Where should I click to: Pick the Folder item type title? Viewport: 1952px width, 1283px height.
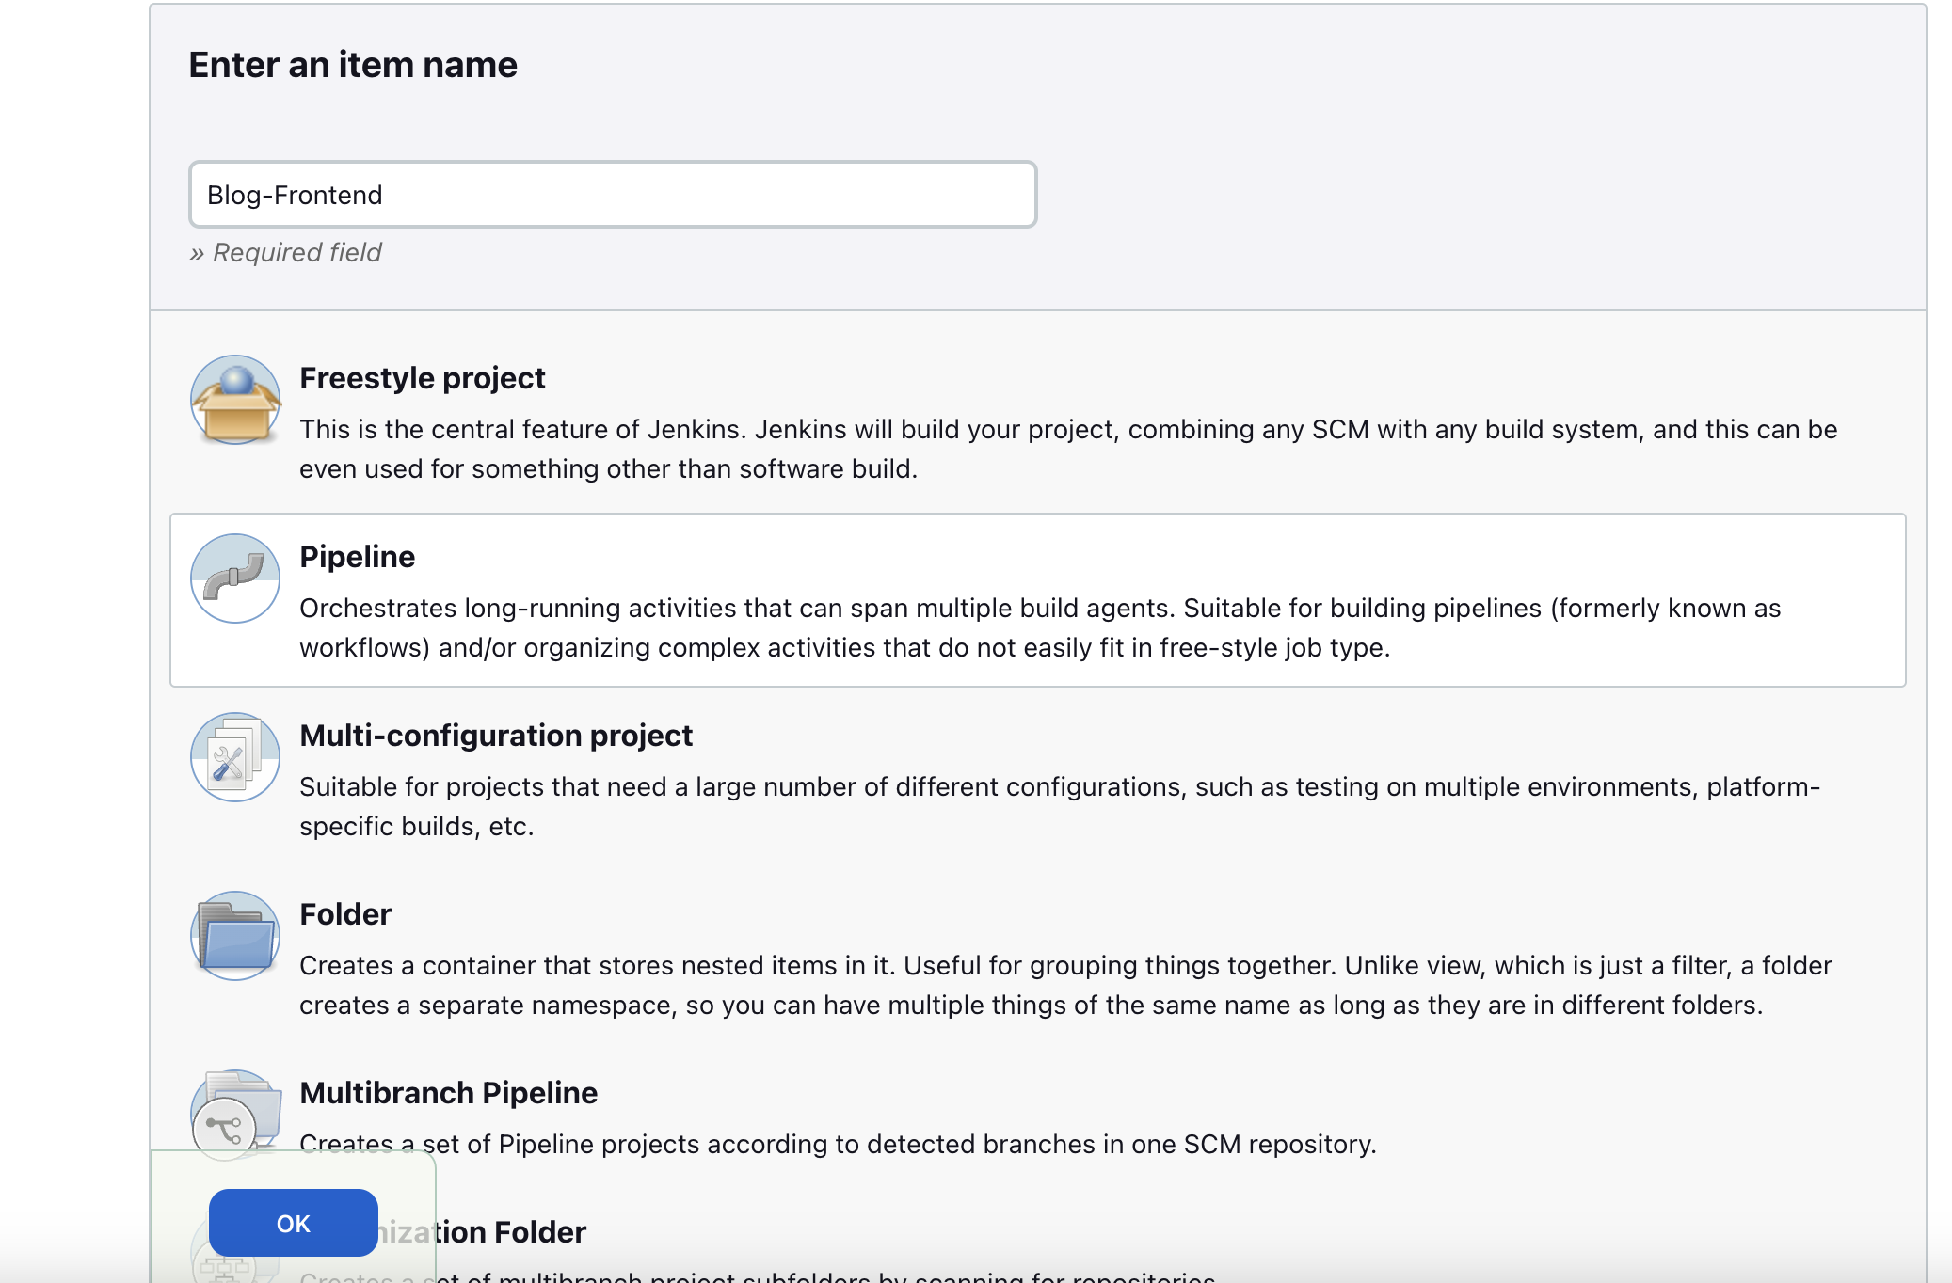[344, 914]
